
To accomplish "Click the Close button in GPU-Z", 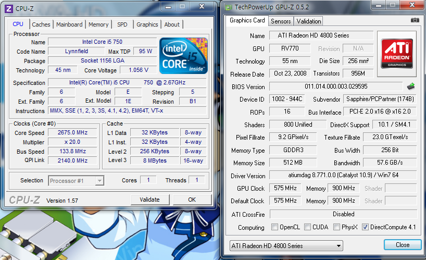I will (402, 245).
